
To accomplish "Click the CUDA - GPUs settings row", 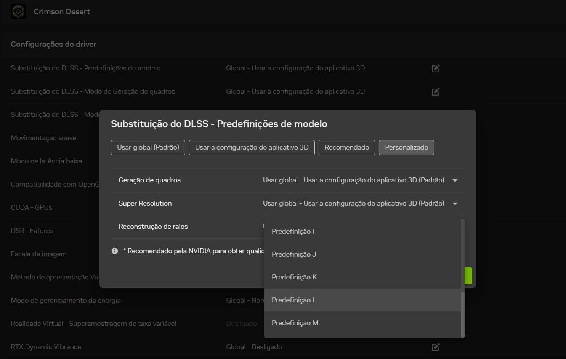I will coord(31,207).
